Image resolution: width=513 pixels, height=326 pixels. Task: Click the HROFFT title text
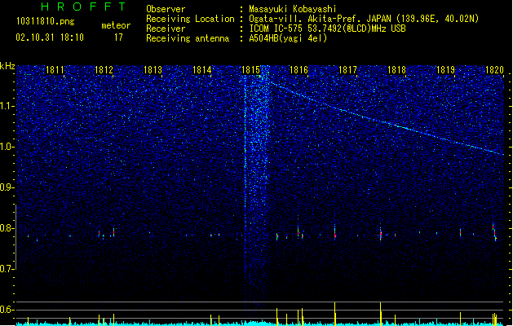point(84,7)
